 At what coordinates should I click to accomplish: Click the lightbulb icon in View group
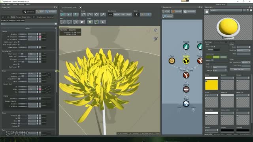(76, 15)
